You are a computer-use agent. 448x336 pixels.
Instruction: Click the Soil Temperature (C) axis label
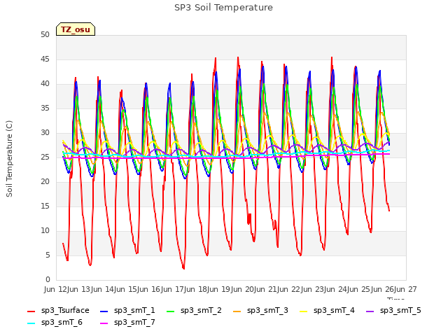click(9, 159)
